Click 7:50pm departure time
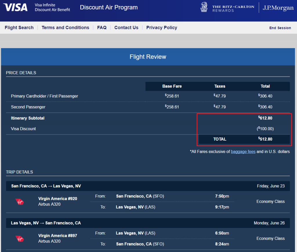This screenshot has height=252, width=297. coord(222,196)
